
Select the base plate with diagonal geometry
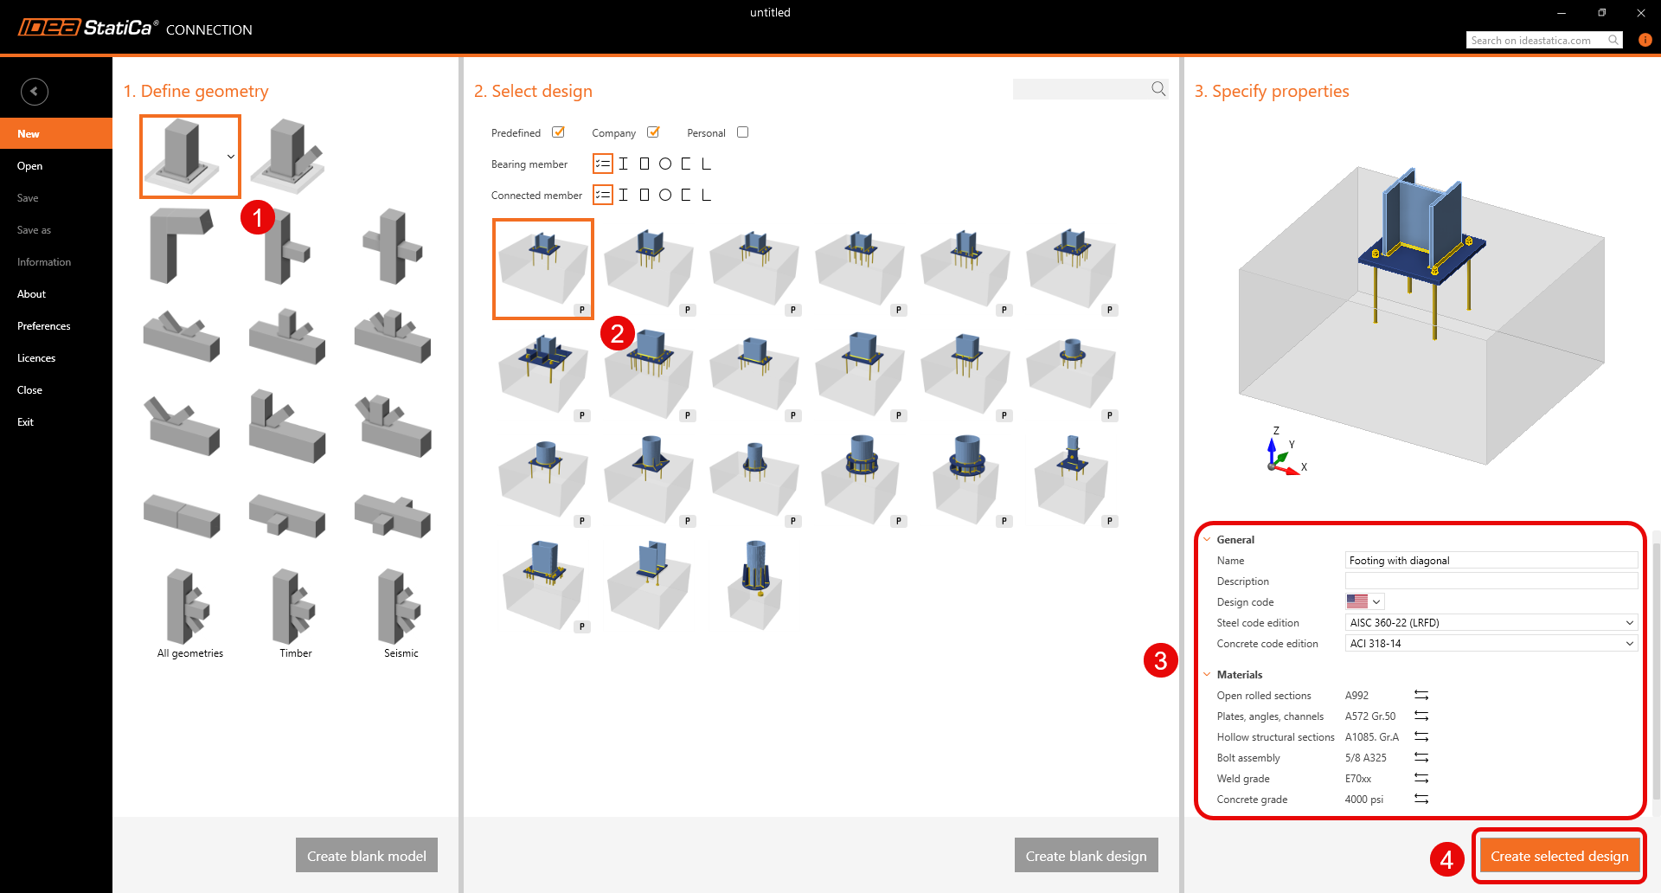(287, 156)
